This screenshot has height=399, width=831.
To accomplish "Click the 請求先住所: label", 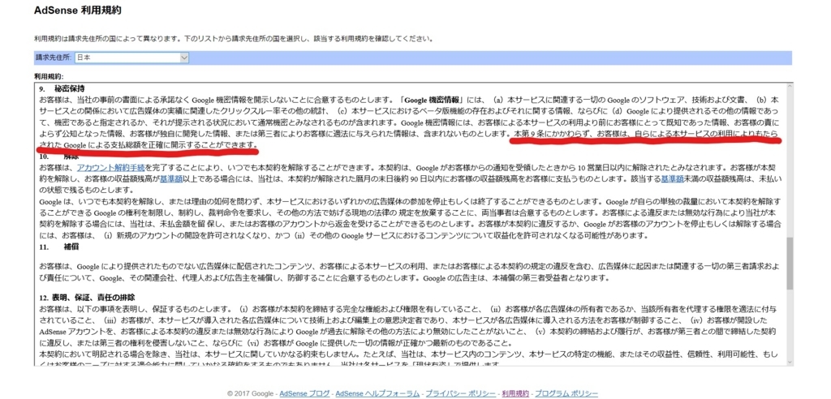I will (53, 58).
